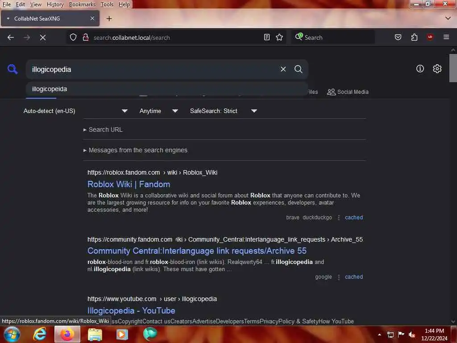Viewport: 457px width, 343px height.
Task: Open the History menu
Action: click(x=55, y=4)
